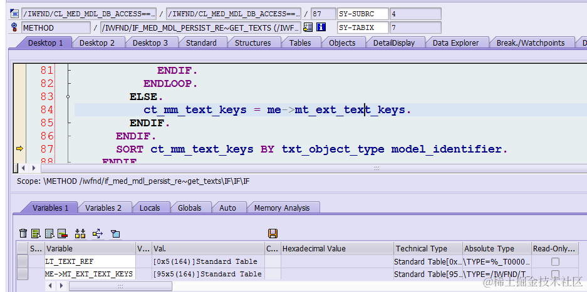The height and width of the screenshot is (292, 587).
Task: Select the Locals tab
Action: (149, 208)
